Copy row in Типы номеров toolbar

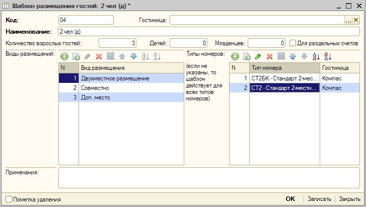pos(247,56)
